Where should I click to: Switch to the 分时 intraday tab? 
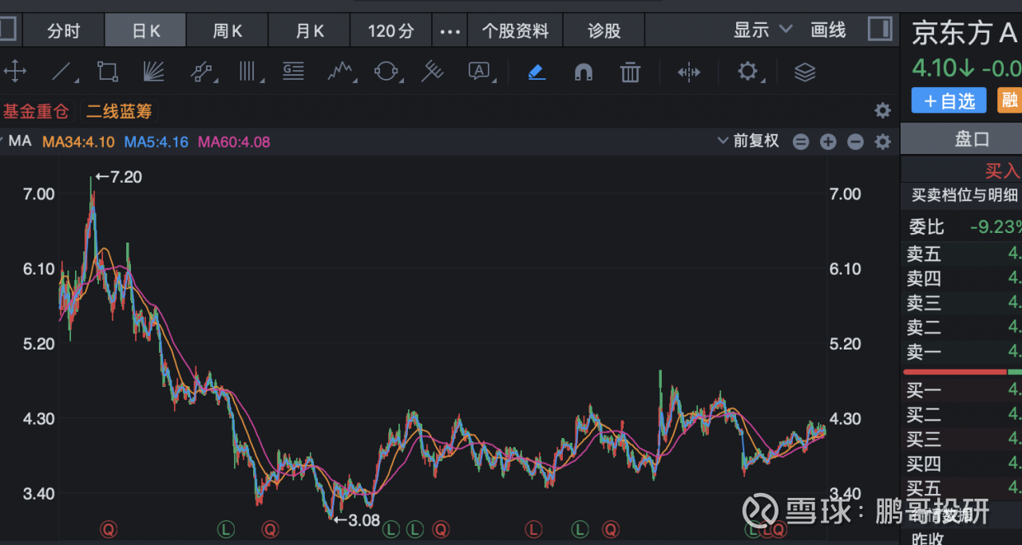pyautogui.click(x=64, y=31)
